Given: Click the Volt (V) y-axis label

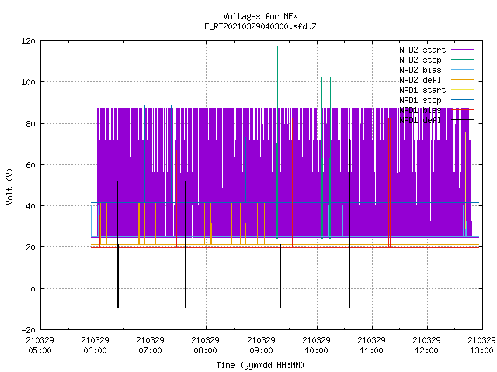Looking at the screenshot, I should (x=9, y=187).
